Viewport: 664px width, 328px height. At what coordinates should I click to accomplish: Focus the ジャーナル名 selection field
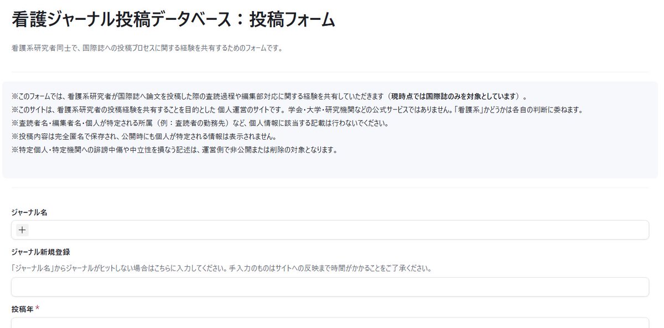[330, 230]
